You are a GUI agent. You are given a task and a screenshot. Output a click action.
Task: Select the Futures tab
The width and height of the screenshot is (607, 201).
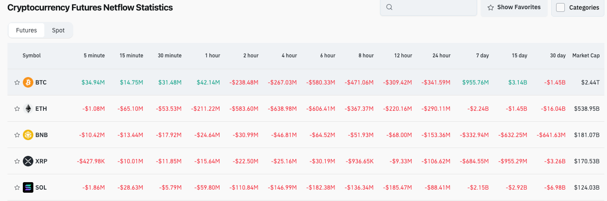26,30
